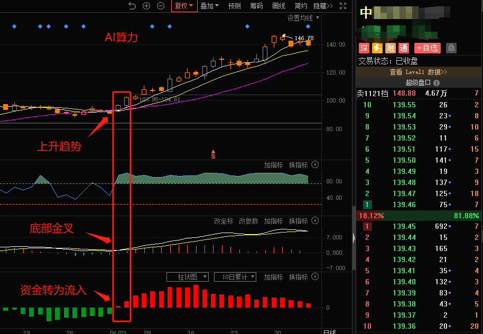The image size is (483, 334).
Task: Click the 148.88 sell queue price
Action: [404, 94]
